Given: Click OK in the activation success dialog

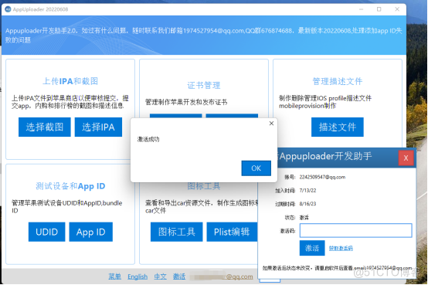Looking at the screenshot, I should [256, 168].
